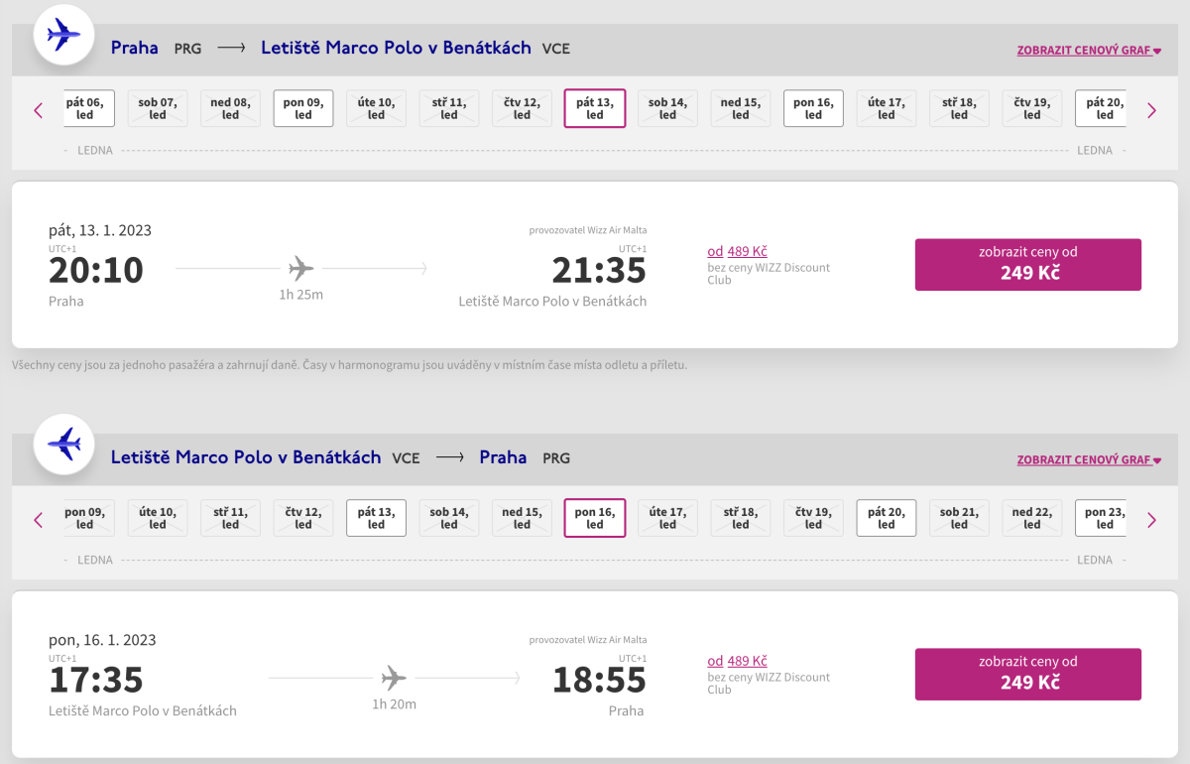1190x764 pixels.
Task: Select outbound date pon 09, led
Action: (303, 108)
